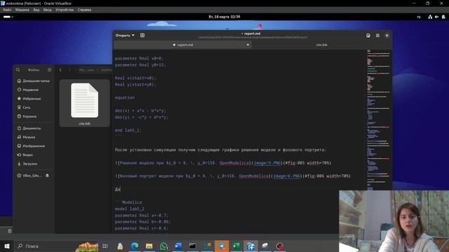
Task: Open Files window sidebar menu
Action: (49, 70)
